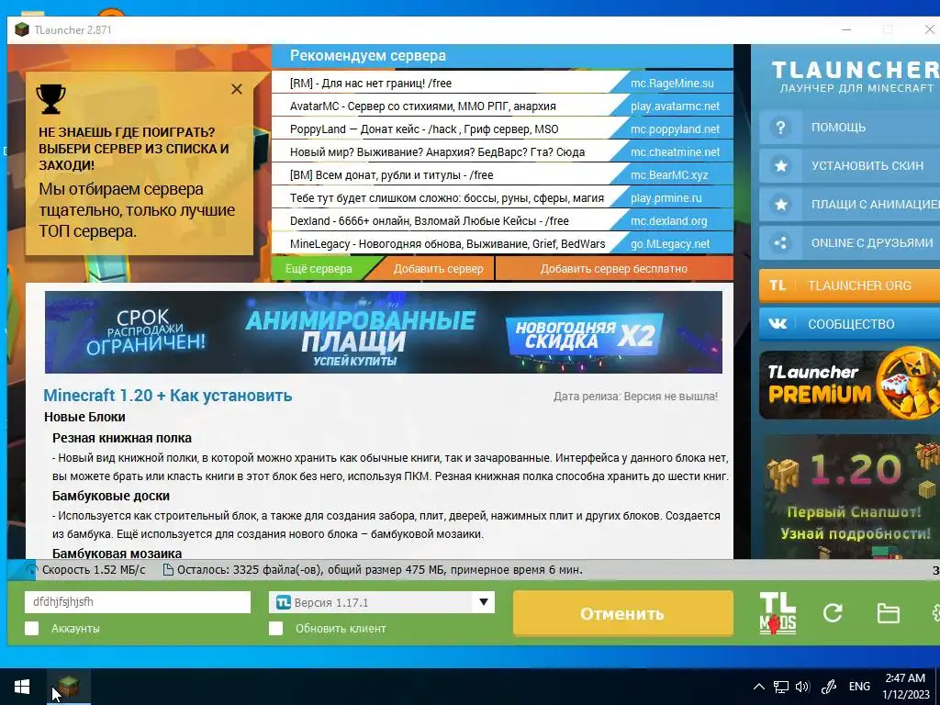The width and height of the screenshot is (940, 705).
Task: Click the TLauncher Premium banner
Action: [849, 385]
